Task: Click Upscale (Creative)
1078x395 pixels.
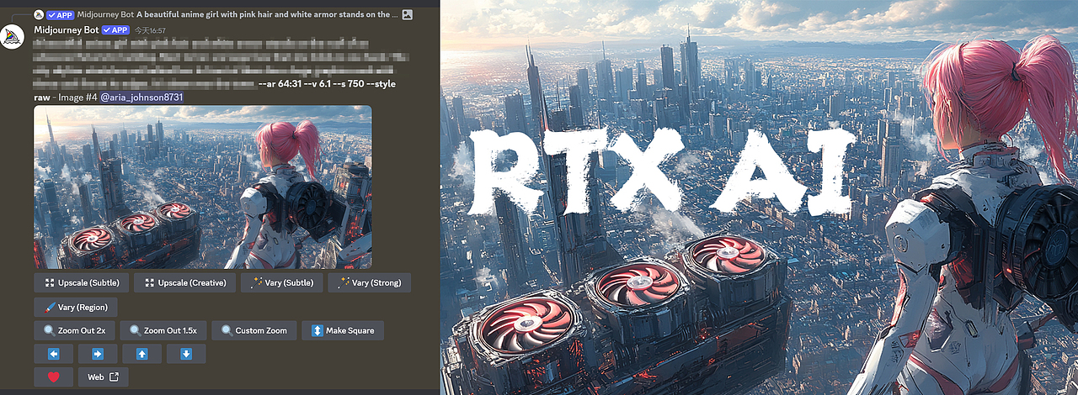Action: click(185, 282)
